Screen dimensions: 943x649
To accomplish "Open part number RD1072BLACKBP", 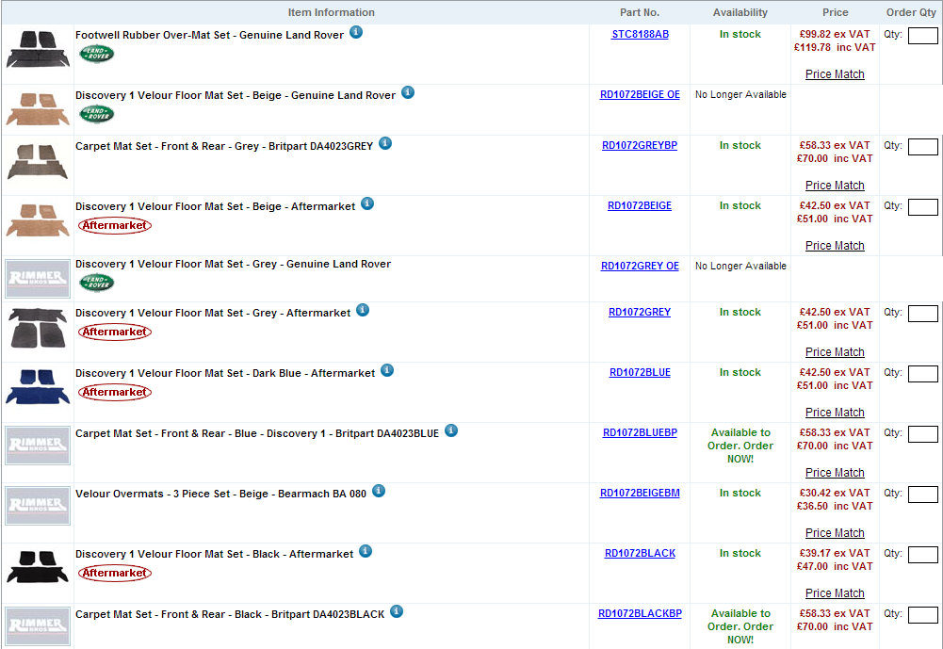I will (640, 613).
